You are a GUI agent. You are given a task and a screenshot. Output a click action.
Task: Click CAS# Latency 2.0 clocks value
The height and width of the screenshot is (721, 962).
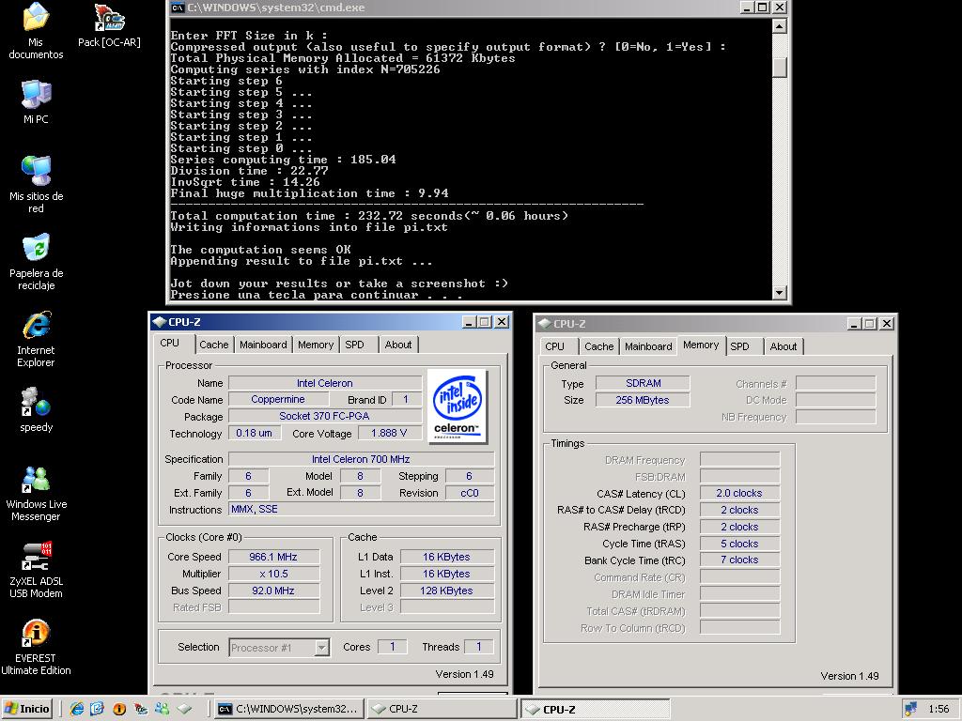[739, 493]
